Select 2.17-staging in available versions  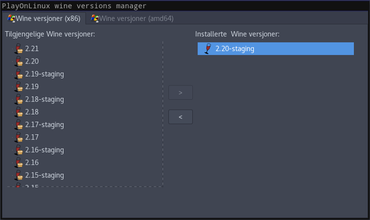click(45, 125)
